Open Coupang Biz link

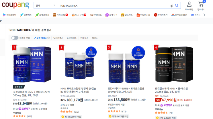96,15
